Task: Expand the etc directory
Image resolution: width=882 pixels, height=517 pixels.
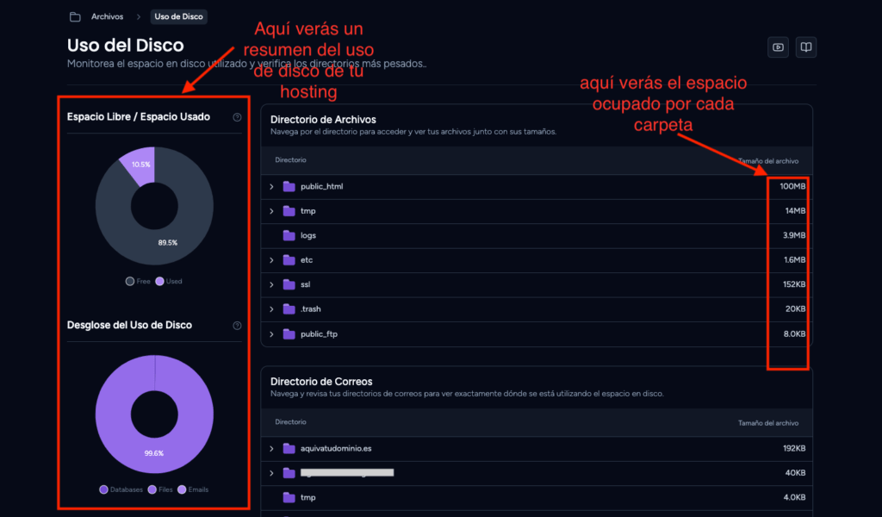Action: coord(271,260)
